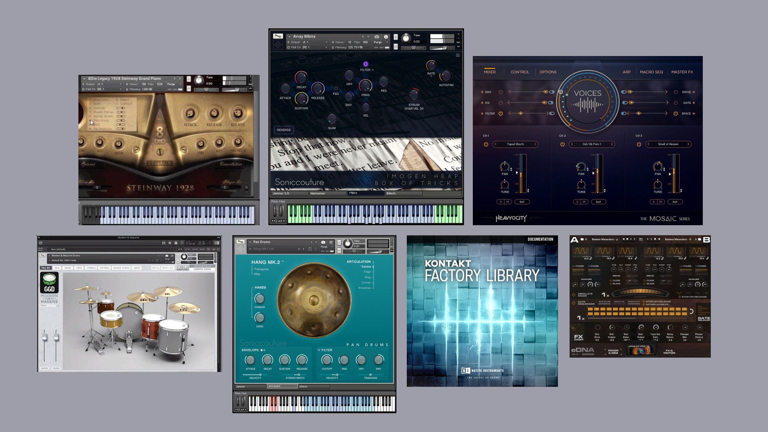Open the info (i) icon on Array Mbira header
Screen dimensions: 768x432
point(386,36)
